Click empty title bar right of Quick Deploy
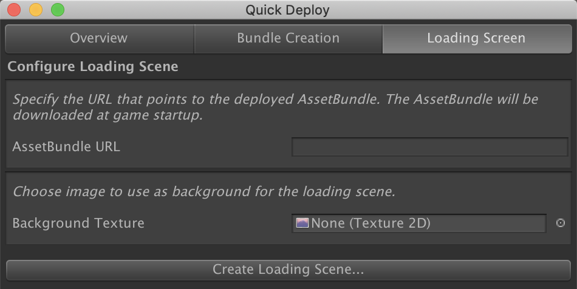 coord(456,10)
